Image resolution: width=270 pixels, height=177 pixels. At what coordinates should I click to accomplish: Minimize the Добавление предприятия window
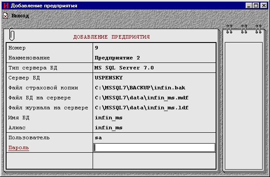pyautogui.click(x=249, y=6)
